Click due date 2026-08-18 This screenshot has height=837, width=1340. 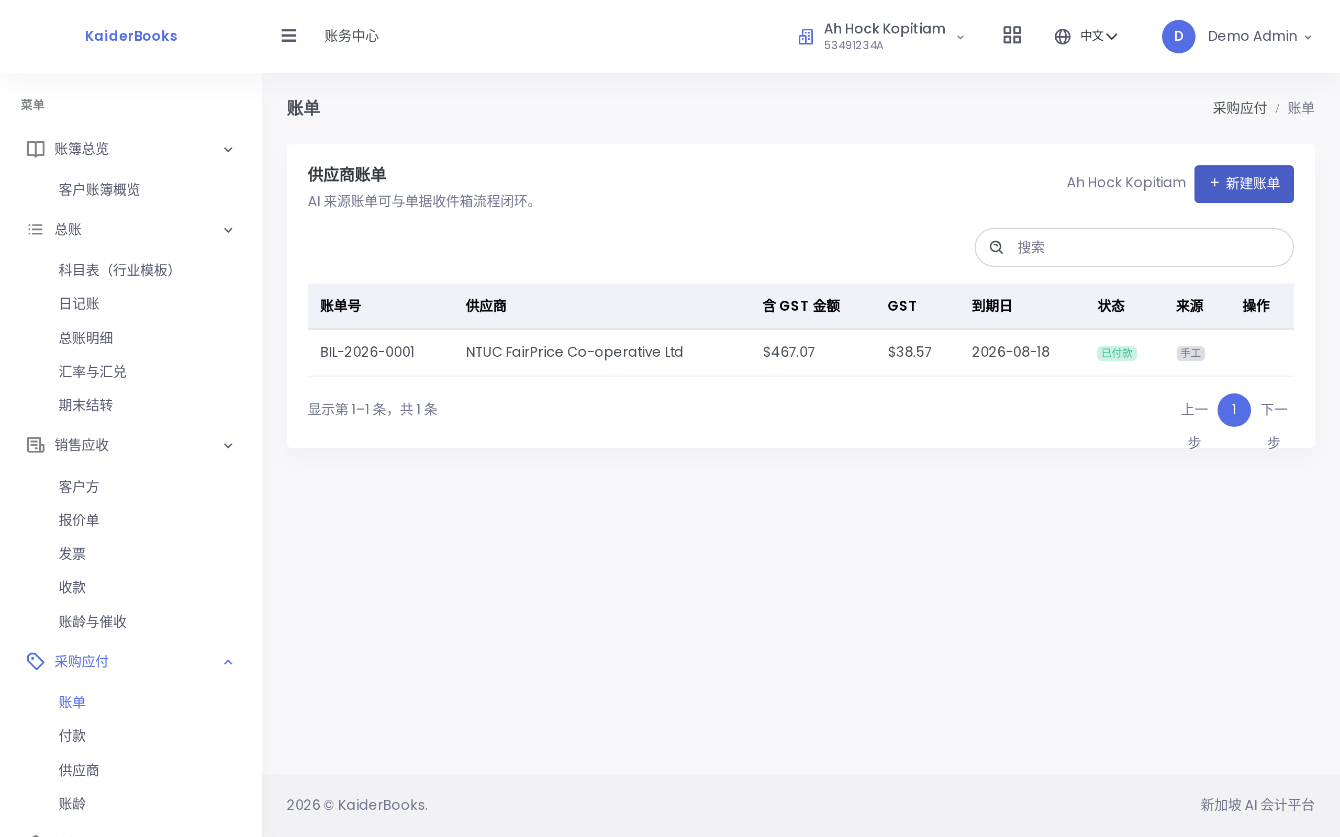(x=1011, y=352)
